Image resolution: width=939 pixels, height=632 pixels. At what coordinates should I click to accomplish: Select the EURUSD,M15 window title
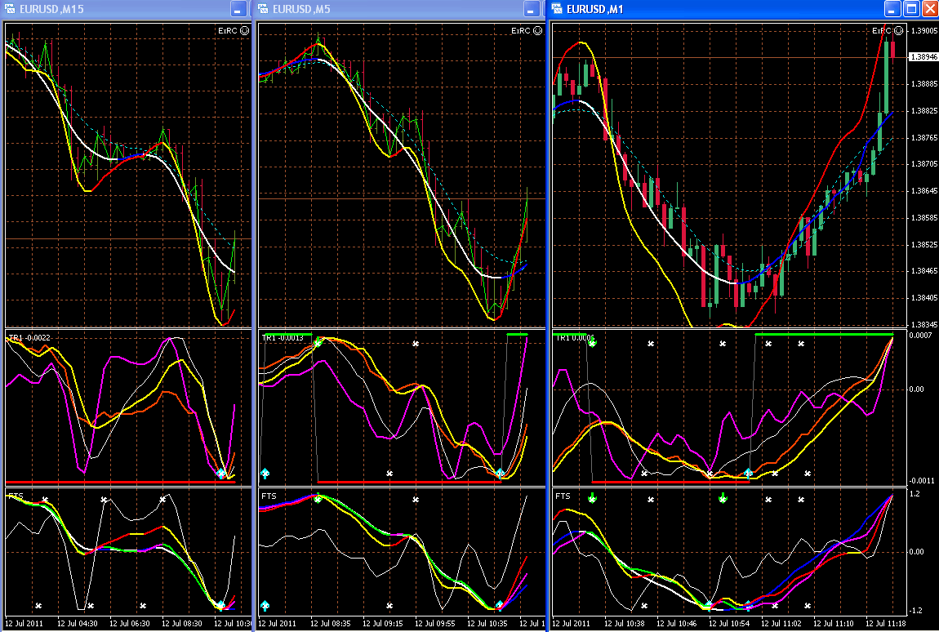(51, 9)
